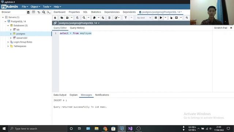Open the Object menu
234x132 pixels.
coord(35,7)
